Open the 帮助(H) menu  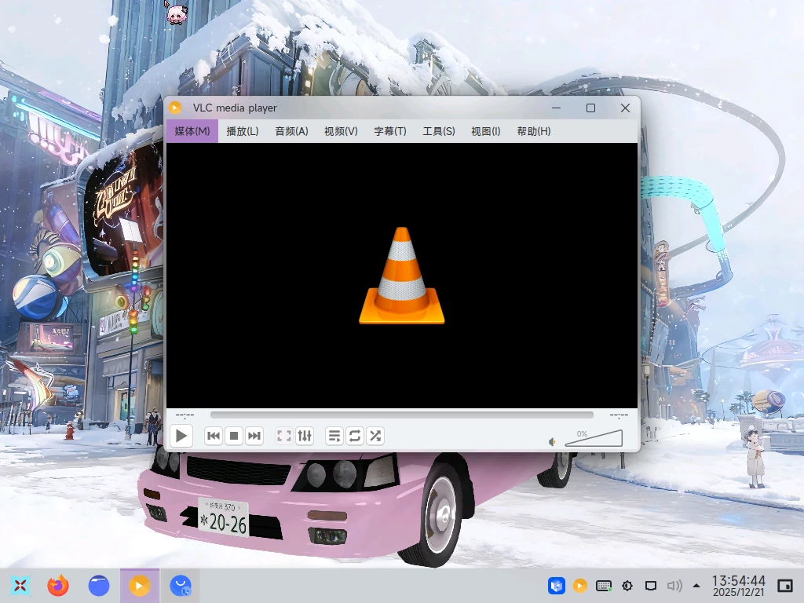[533, 131]
